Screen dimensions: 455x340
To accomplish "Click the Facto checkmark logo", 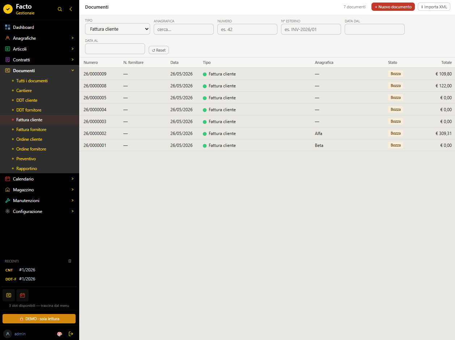I will pos(8,9).
